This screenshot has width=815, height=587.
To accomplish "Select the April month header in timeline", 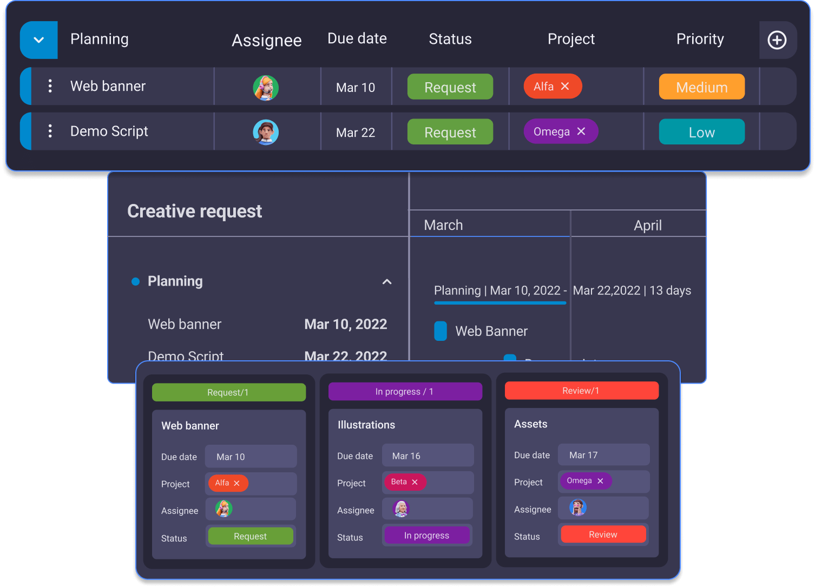I will tap(647, 225).
